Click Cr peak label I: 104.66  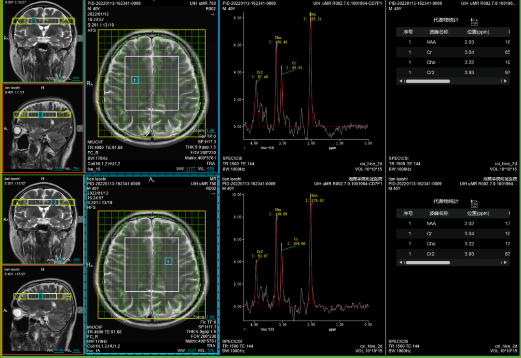[296, 243]
